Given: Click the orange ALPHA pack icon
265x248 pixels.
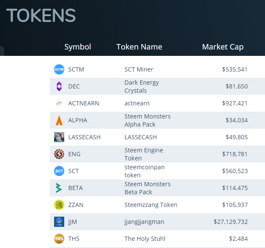Looking at the screenshot, I should pos(59,120).
